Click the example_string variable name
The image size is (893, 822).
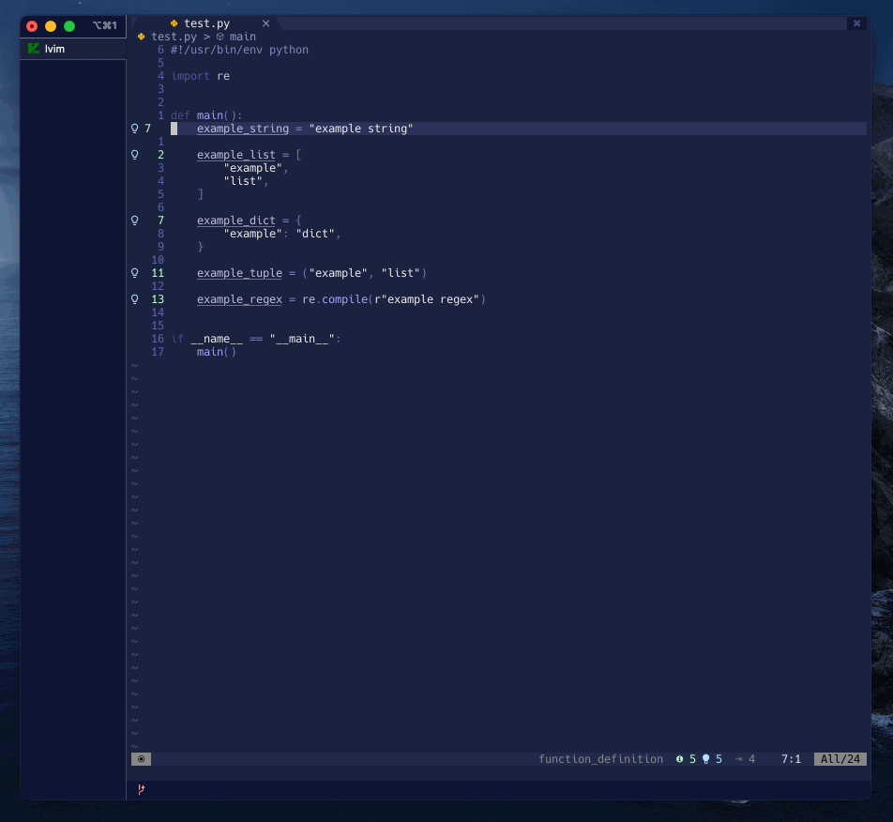coord(243,129)
